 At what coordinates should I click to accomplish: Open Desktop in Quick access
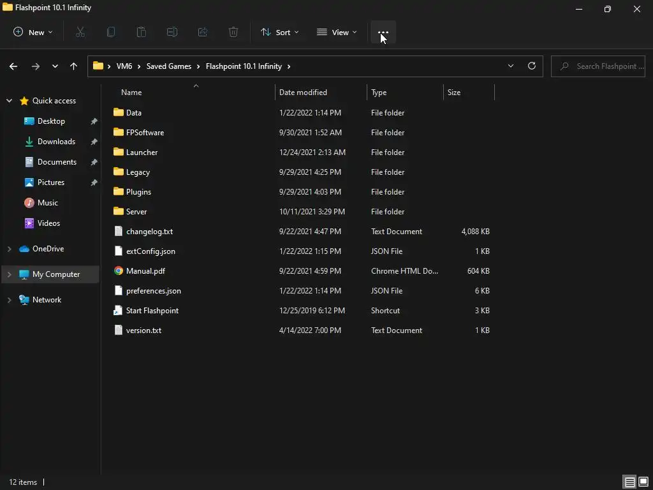tap(51, 121)
